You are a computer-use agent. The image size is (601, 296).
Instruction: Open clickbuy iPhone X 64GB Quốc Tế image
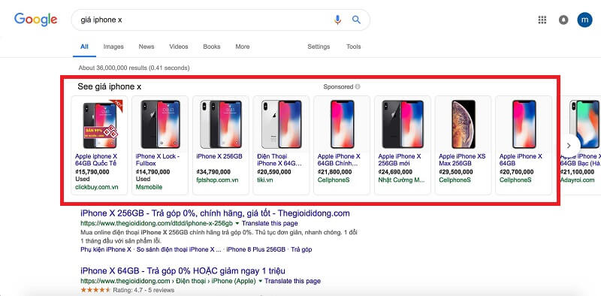point(100,125)
